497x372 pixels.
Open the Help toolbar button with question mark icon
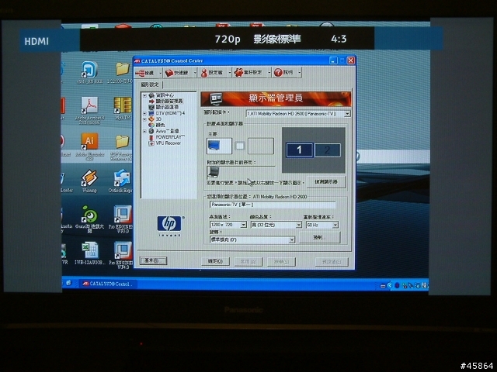tap(283, 72)
